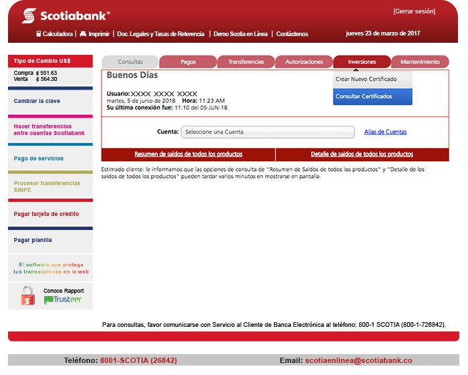Open the Mantenimiento tab
Screen dimensions: 468x375
[x=420, y=61]
